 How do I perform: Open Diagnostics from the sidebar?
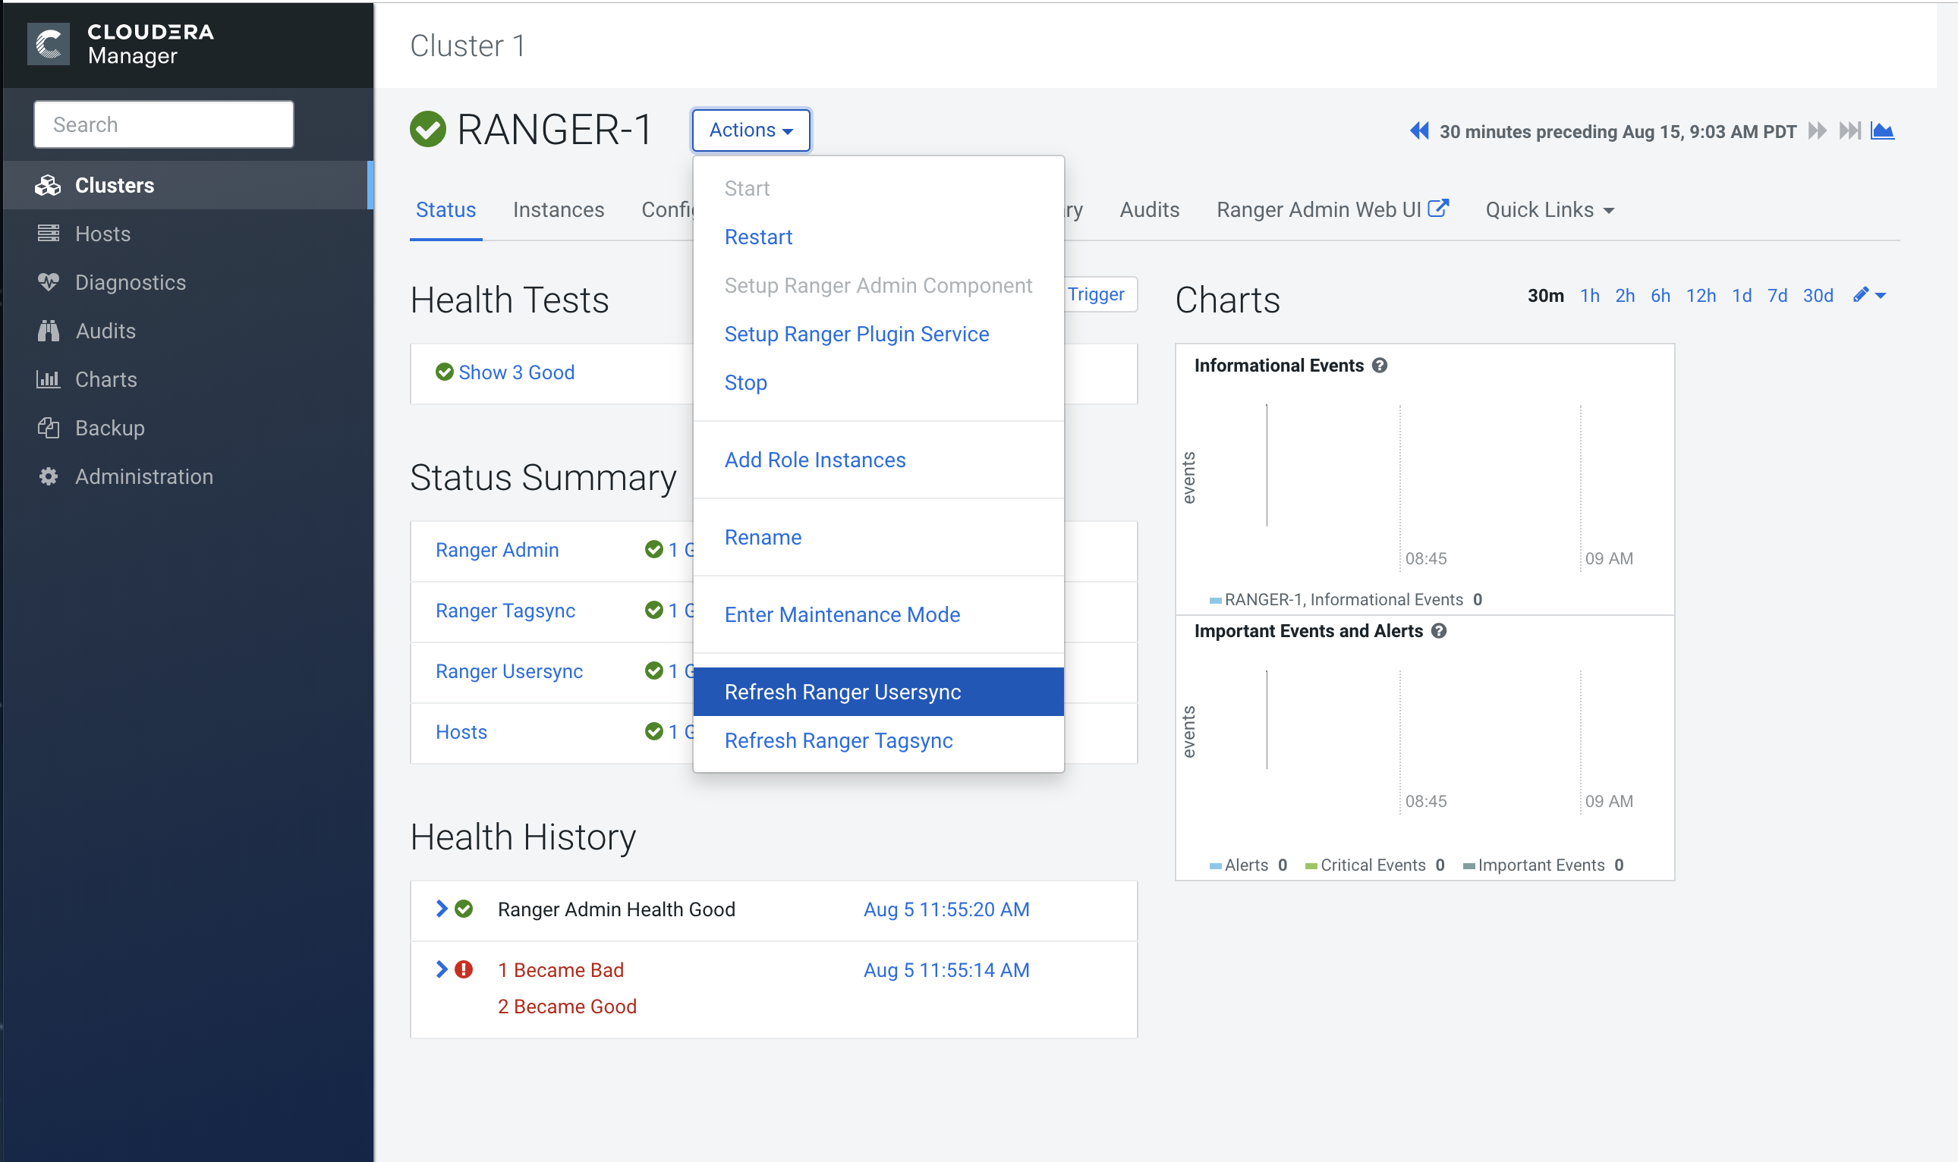pos(130,283)
